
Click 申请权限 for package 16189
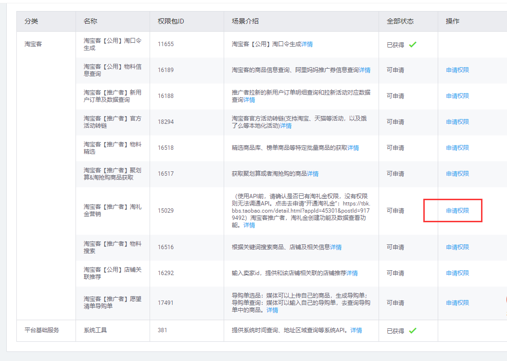click(457, 70)
